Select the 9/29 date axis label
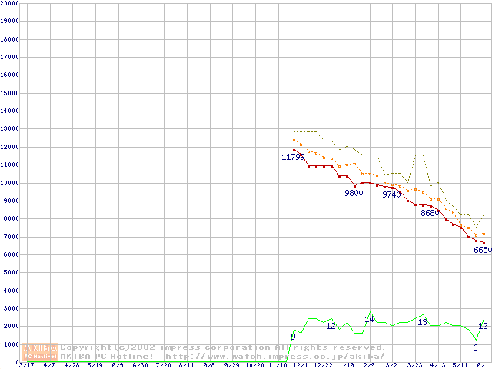 [231, 365]
